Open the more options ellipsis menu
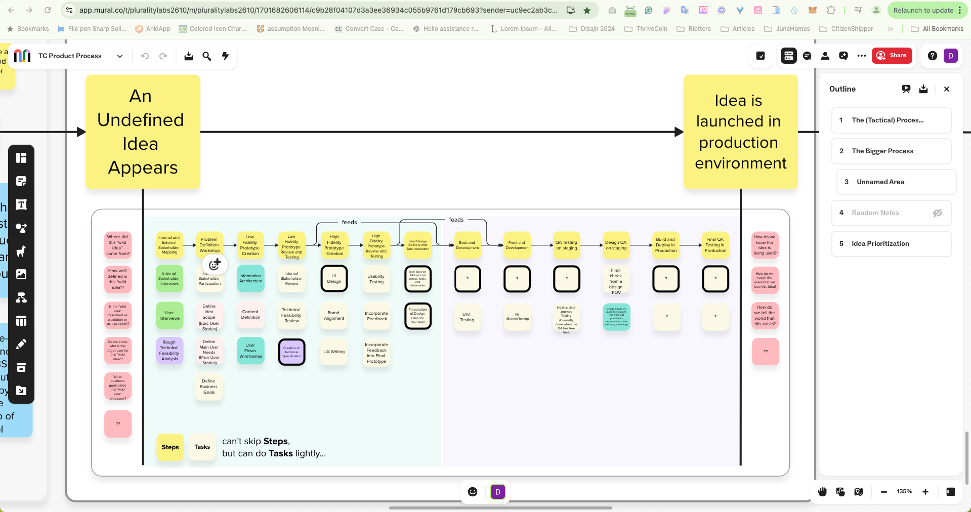 (x=862, y=56)
